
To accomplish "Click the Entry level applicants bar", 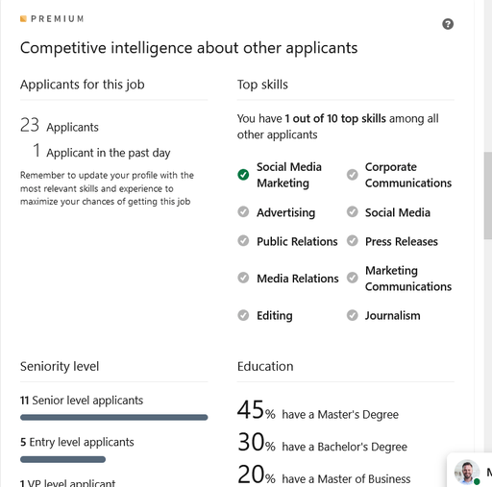I will pyautogui.click(x=62, y=459).
